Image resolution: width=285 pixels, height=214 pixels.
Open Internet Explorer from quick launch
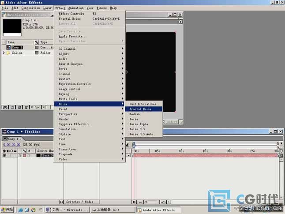point(21,210)
